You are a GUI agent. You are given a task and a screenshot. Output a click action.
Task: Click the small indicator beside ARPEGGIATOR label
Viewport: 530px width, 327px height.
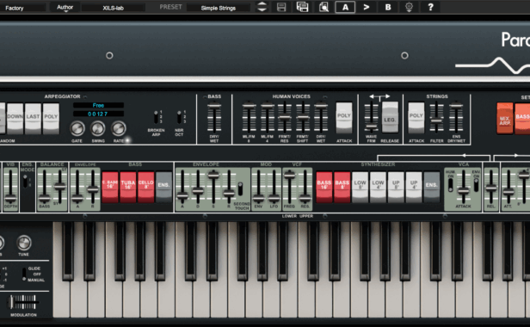coord(85,96)
